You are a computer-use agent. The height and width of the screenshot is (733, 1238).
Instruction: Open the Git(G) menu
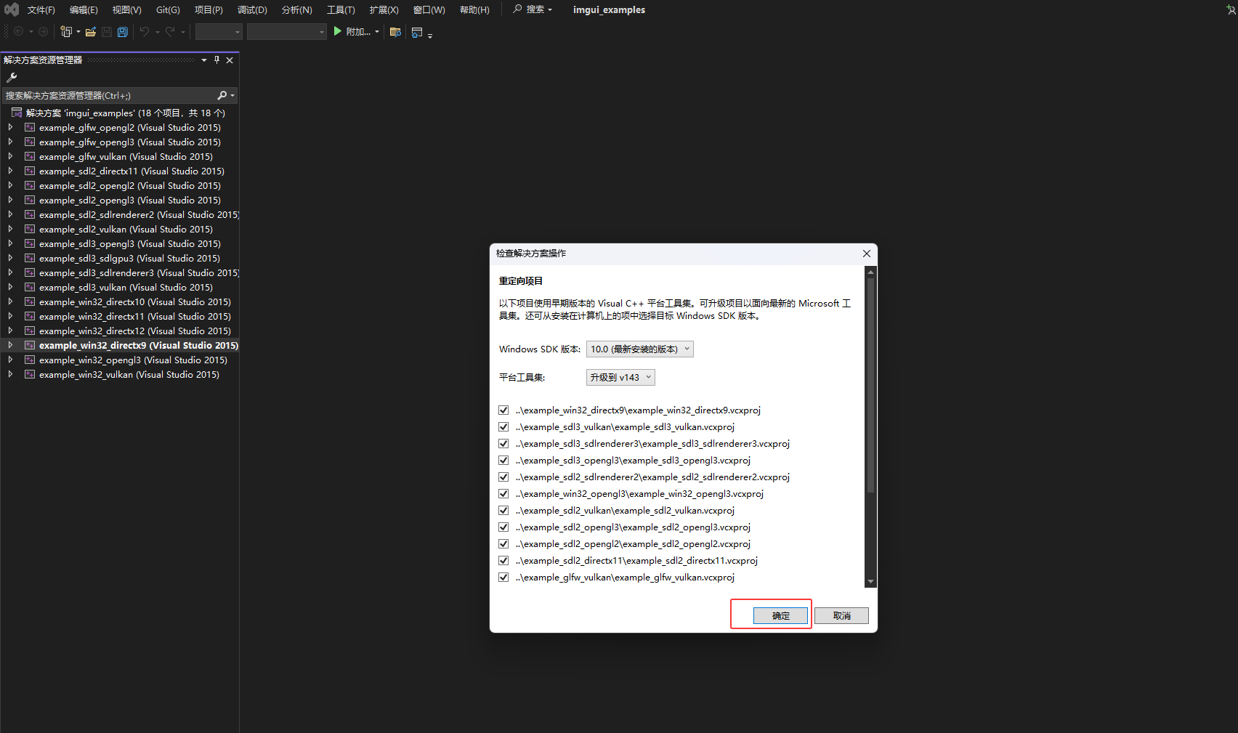click(x=168, y=10)
